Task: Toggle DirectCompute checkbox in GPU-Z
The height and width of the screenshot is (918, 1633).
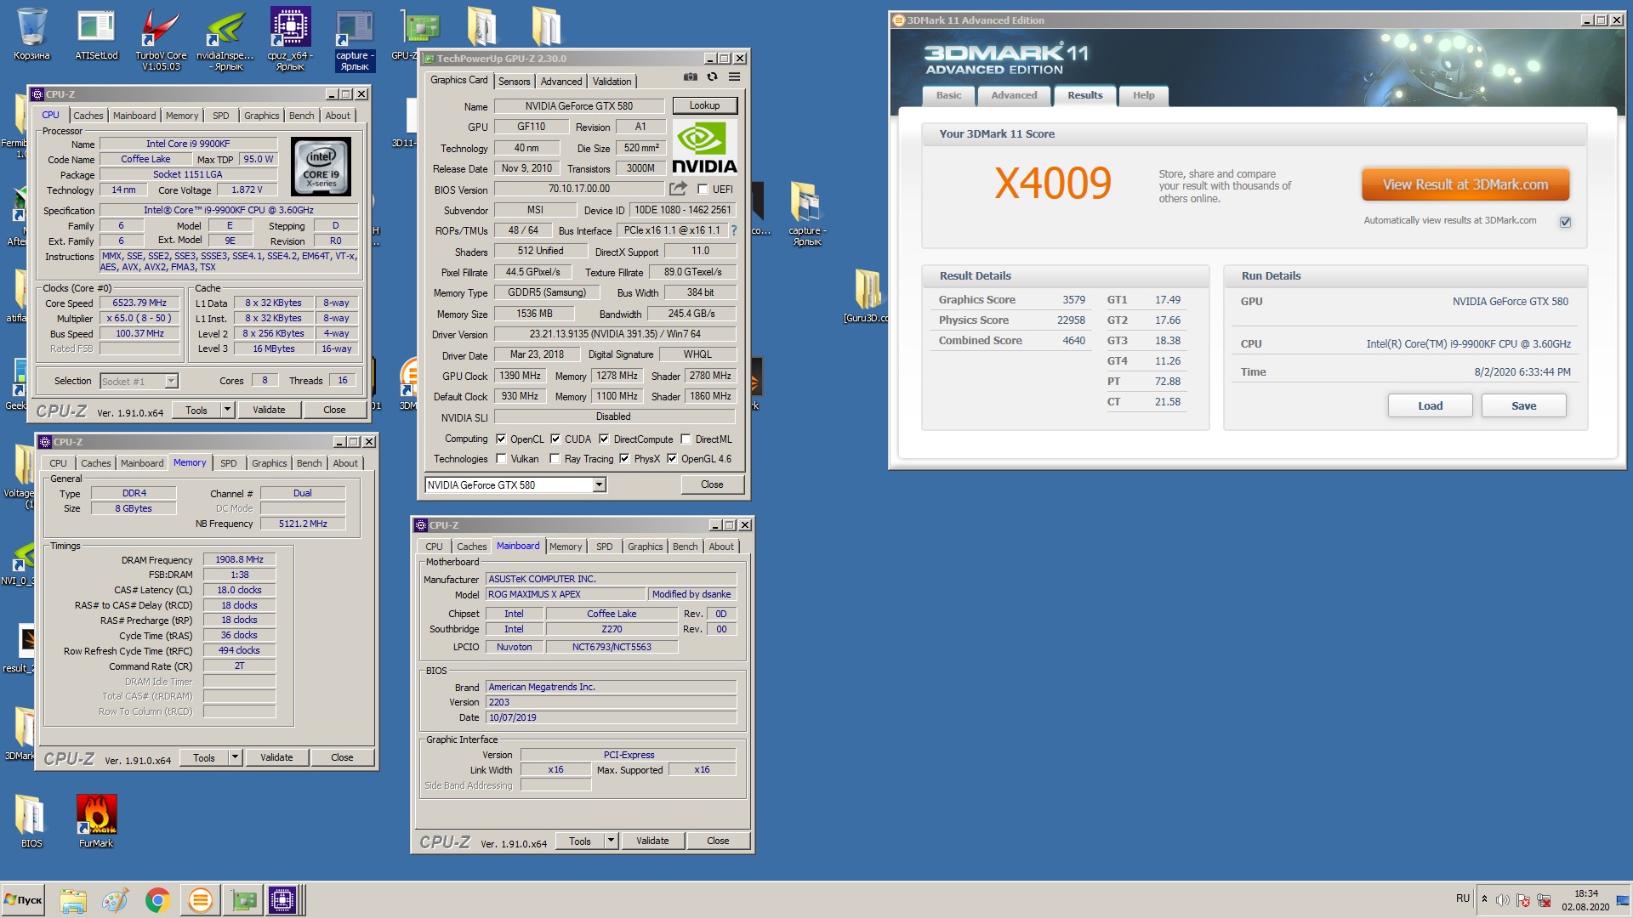Action: pyautogui.click(x=604, y=439)
